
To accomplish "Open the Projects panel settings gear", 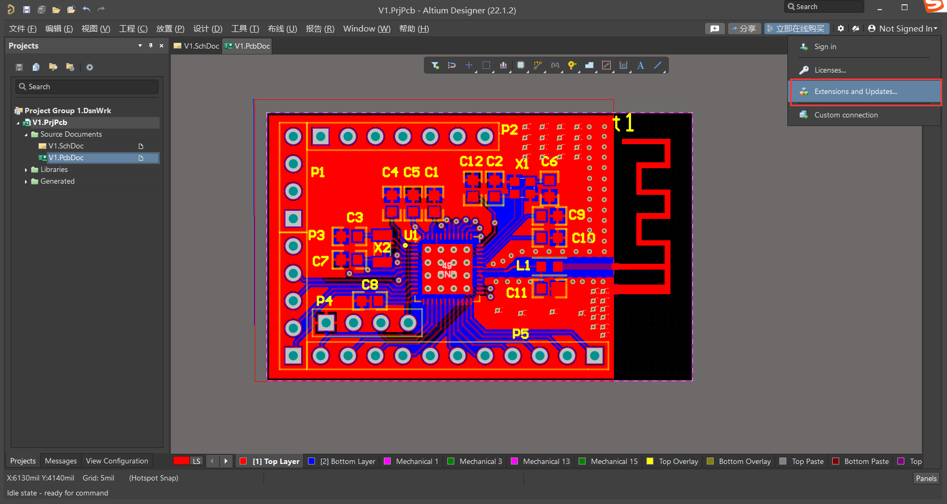I will point(89,67).
